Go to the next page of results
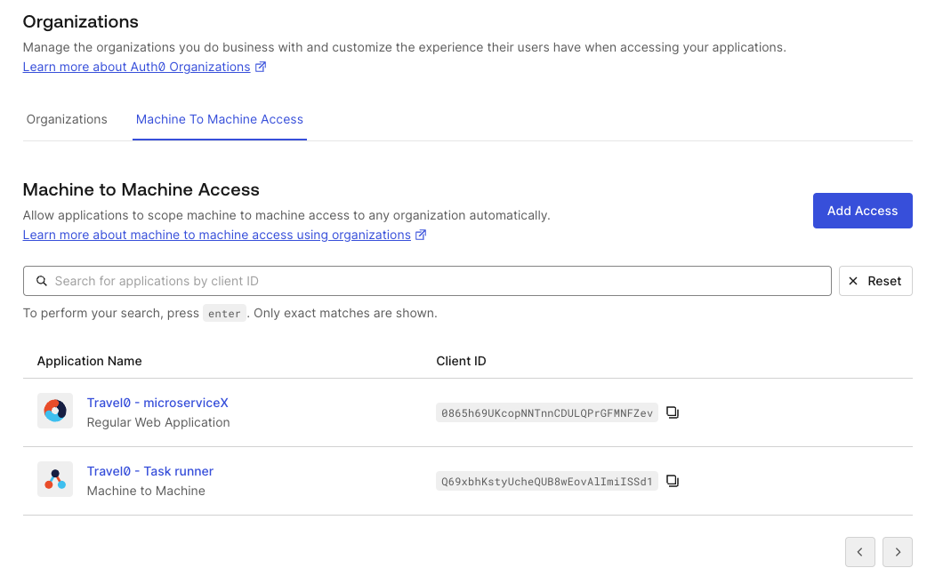Image resolution: width=935 pixels, height=584 pixels. pos(898,552)
